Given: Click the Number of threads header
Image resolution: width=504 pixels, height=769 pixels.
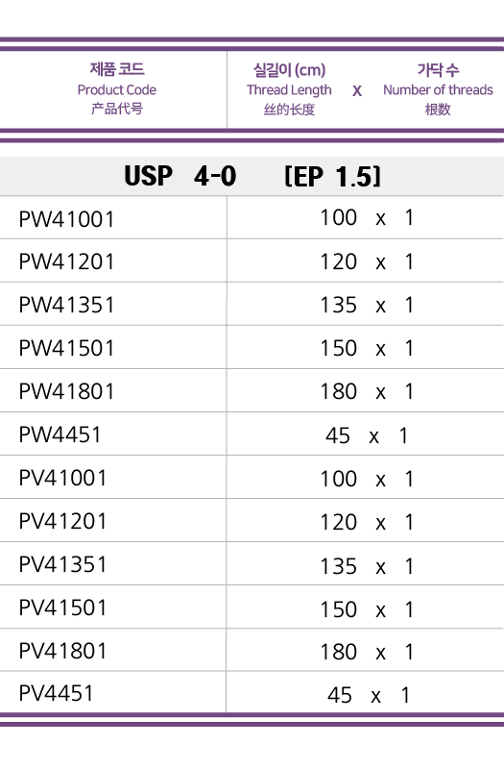Looking at the screenshot, I should (438, 89).
